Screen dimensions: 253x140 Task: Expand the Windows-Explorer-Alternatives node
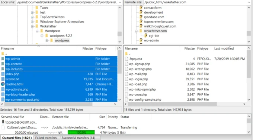pos(32,22)
